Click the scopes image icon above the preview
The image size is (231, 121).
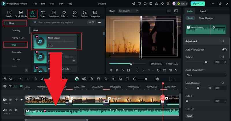[176, 11]
